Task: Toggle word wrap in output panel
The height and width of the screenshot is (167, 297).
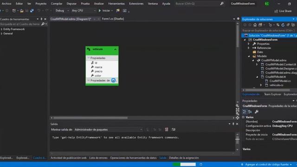Action: pos(173,129)
